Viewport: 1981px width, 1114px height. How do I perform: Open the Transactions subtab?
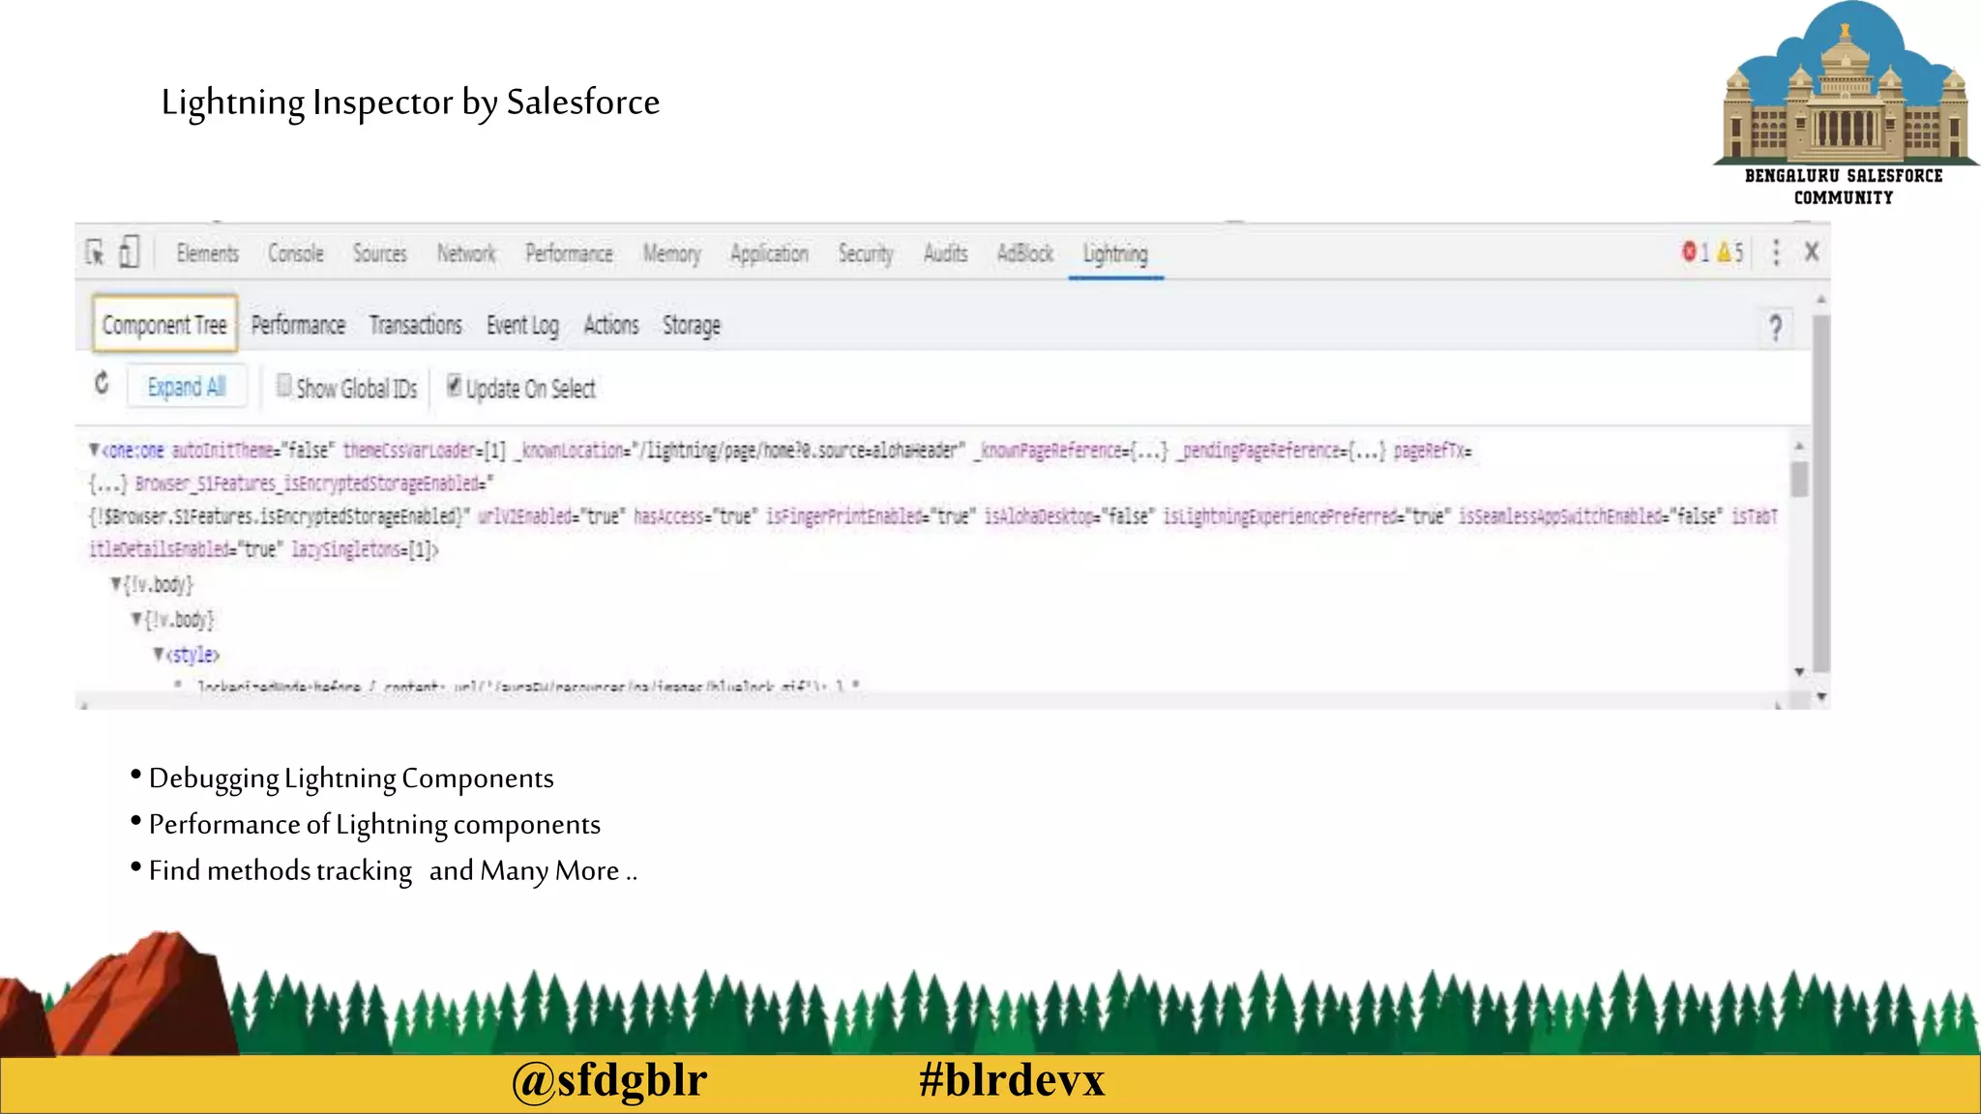(x=415, y=325)
